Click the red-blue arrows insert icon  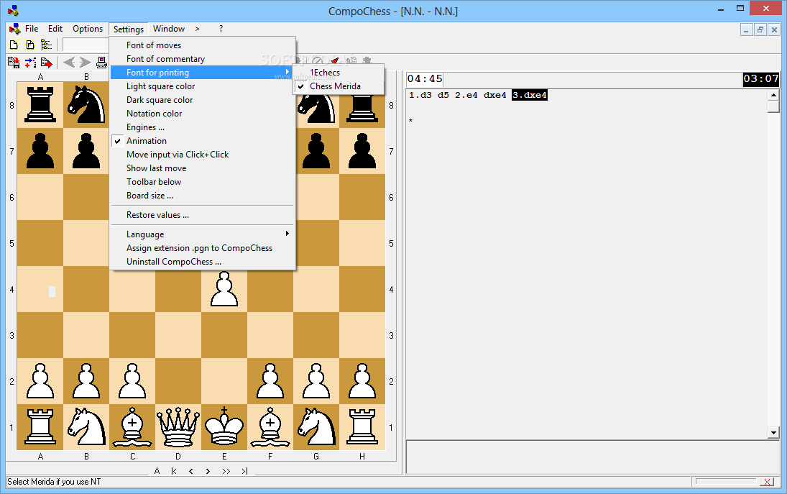(x=30, y=63)
